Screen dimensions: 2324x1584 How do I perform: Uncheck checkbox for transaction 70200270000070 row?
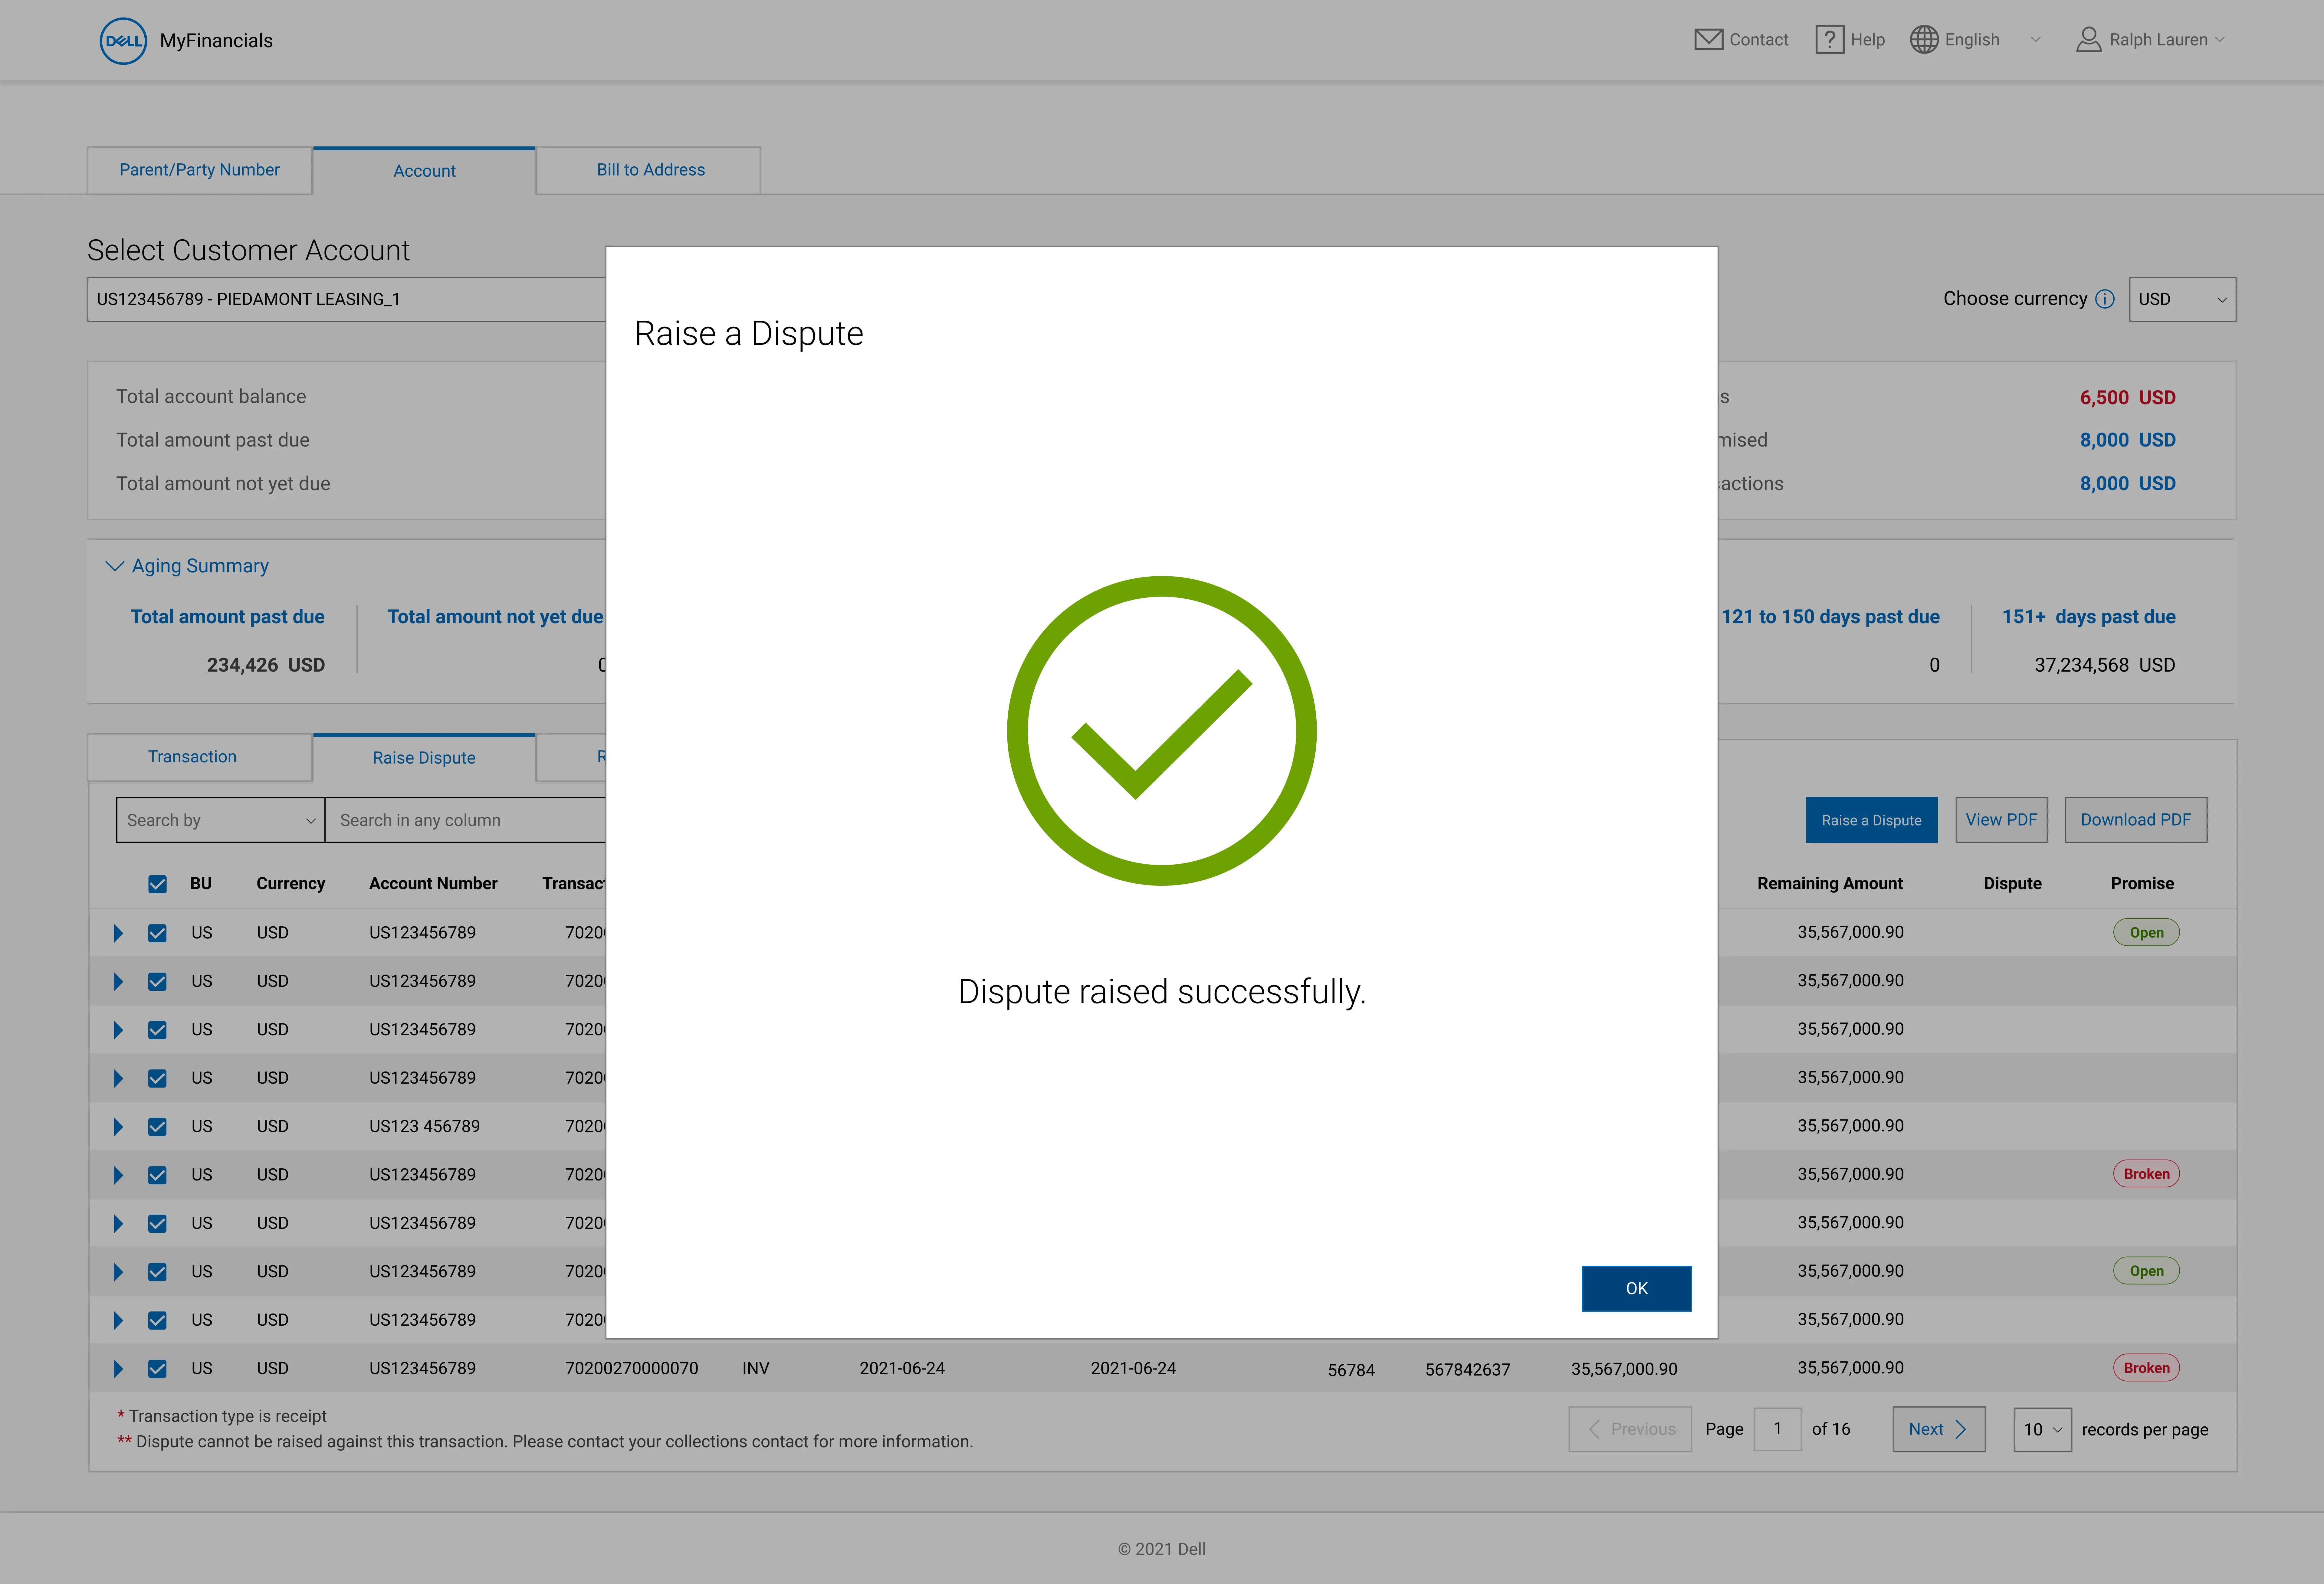(157, 1369)
